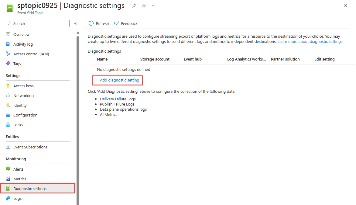View the resource Tags page
This screenshot has width=356, height=205.
click(17, 63)
